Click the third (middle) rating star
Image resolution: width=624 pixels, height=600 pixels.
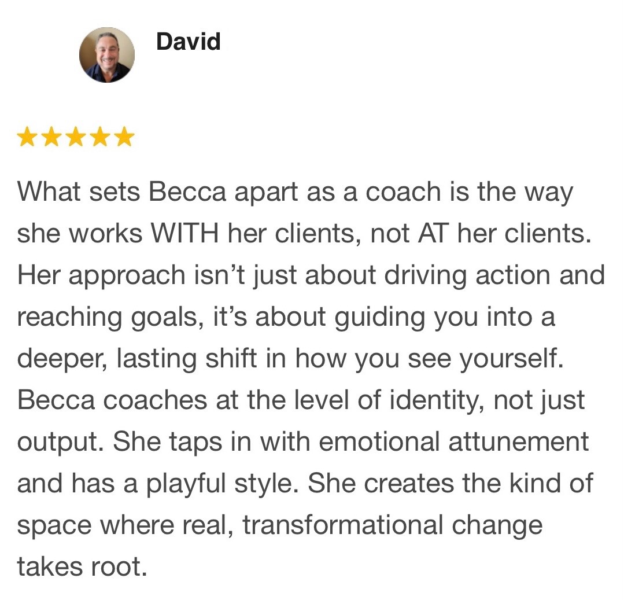(x=76, y=137)
